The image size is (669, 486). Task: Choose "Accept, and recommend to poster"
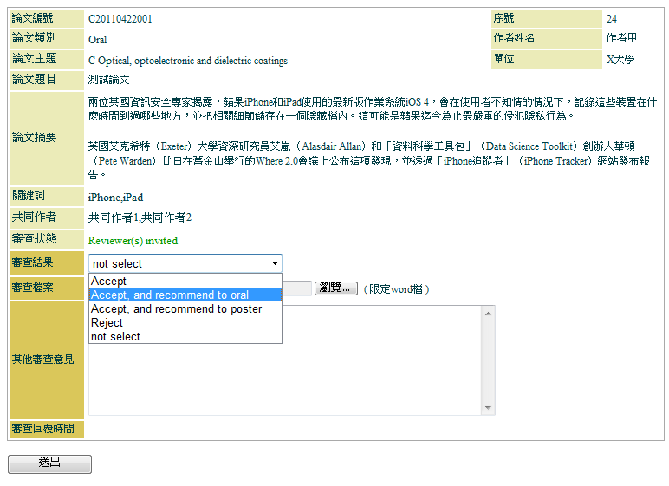tap(185, 309)
